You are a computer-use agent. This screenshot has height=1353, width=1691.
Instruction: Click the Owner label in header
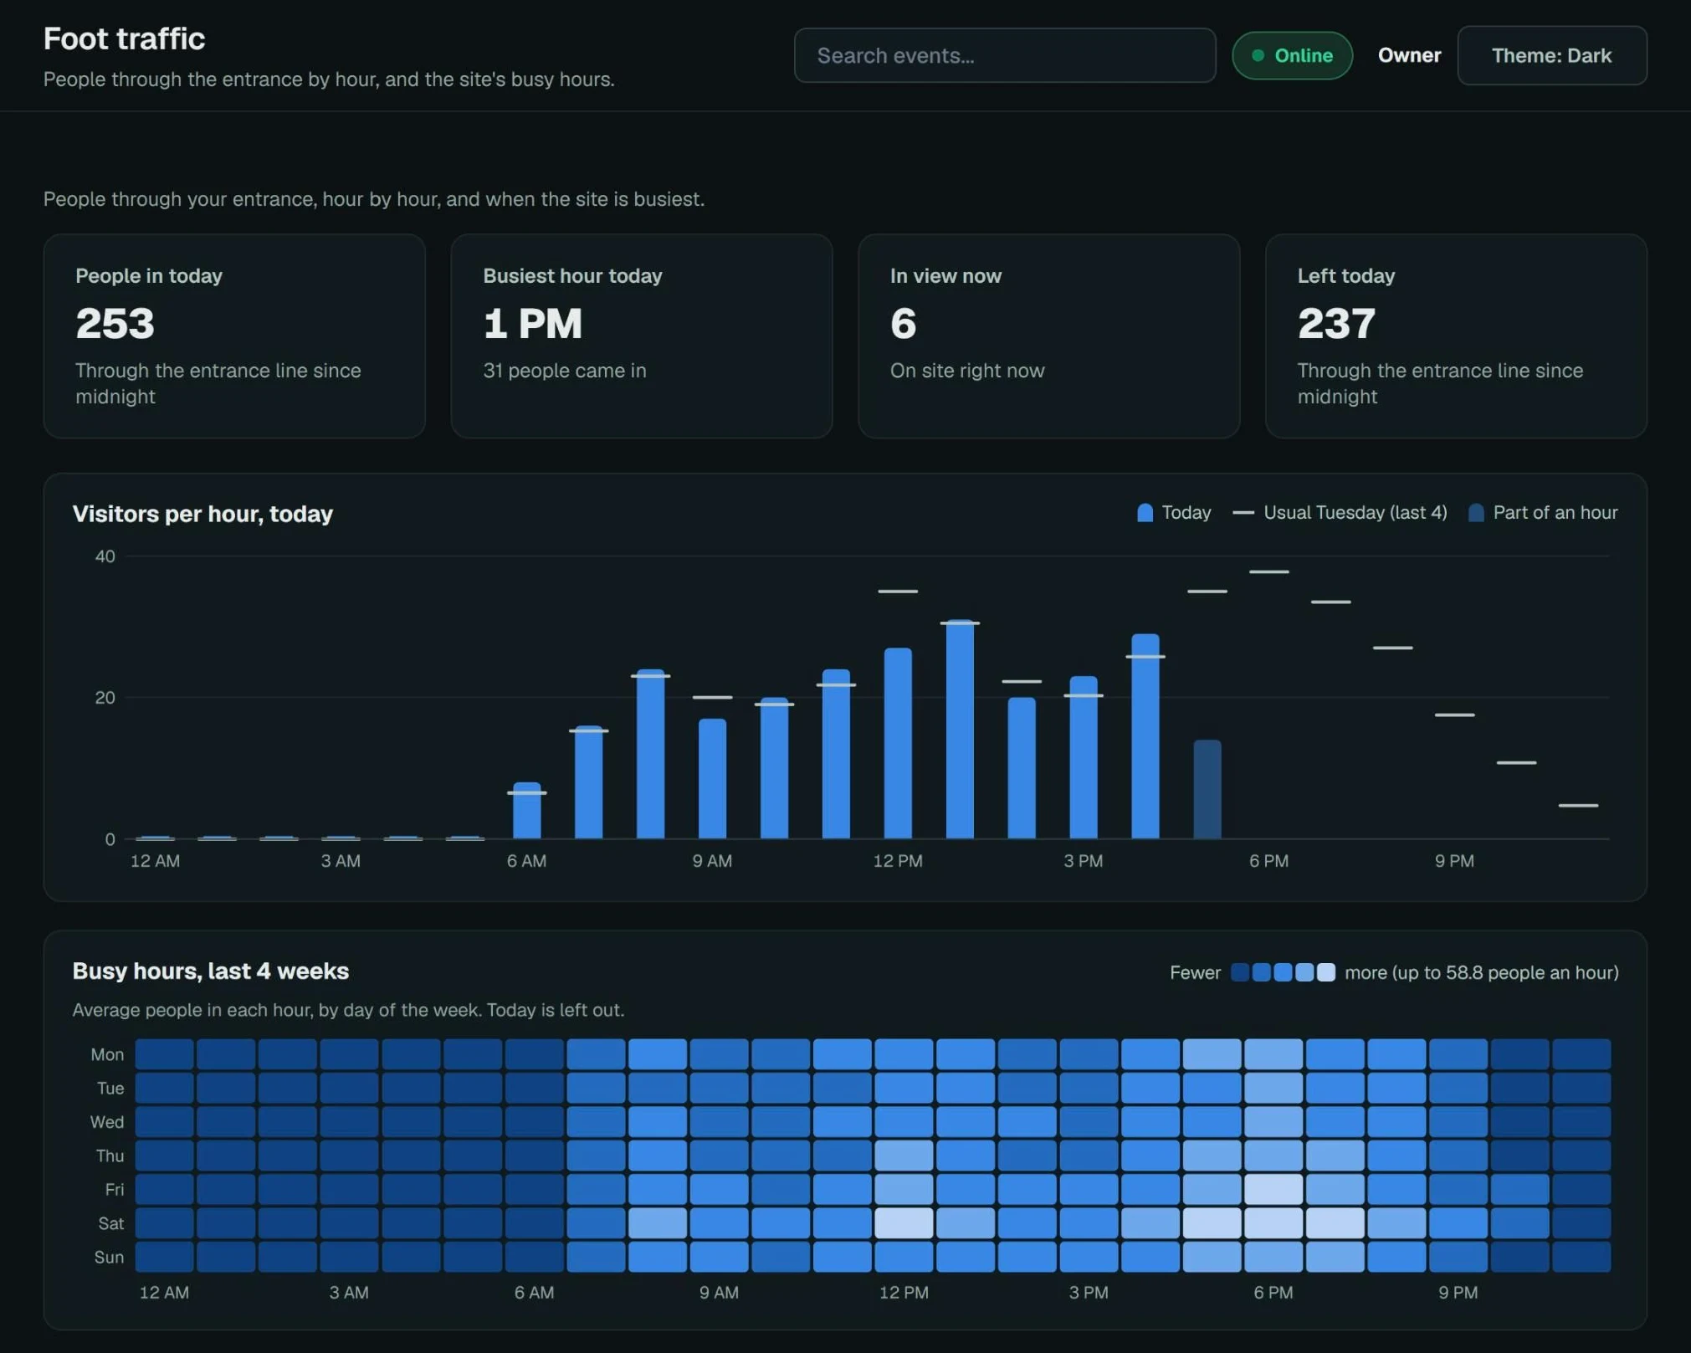click(x=1409, y=55)
